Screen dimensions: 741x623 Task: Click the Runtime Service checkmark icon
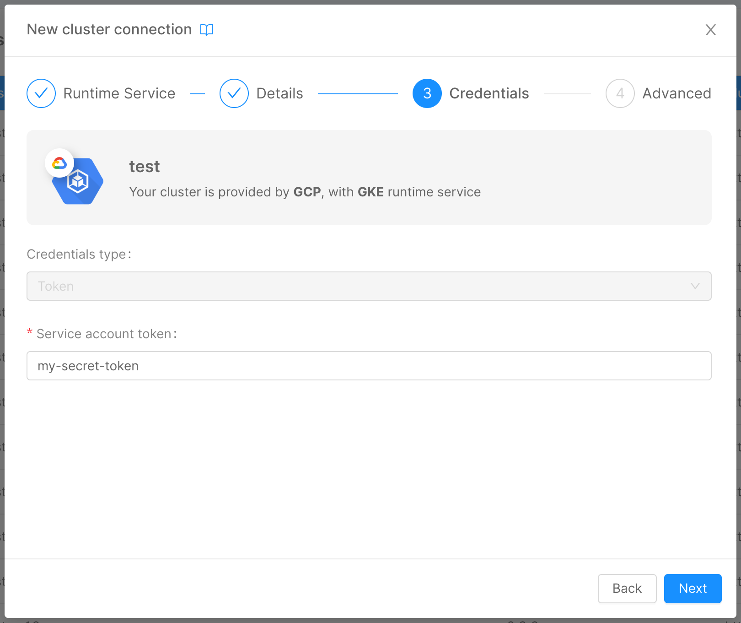coord(41,93)
